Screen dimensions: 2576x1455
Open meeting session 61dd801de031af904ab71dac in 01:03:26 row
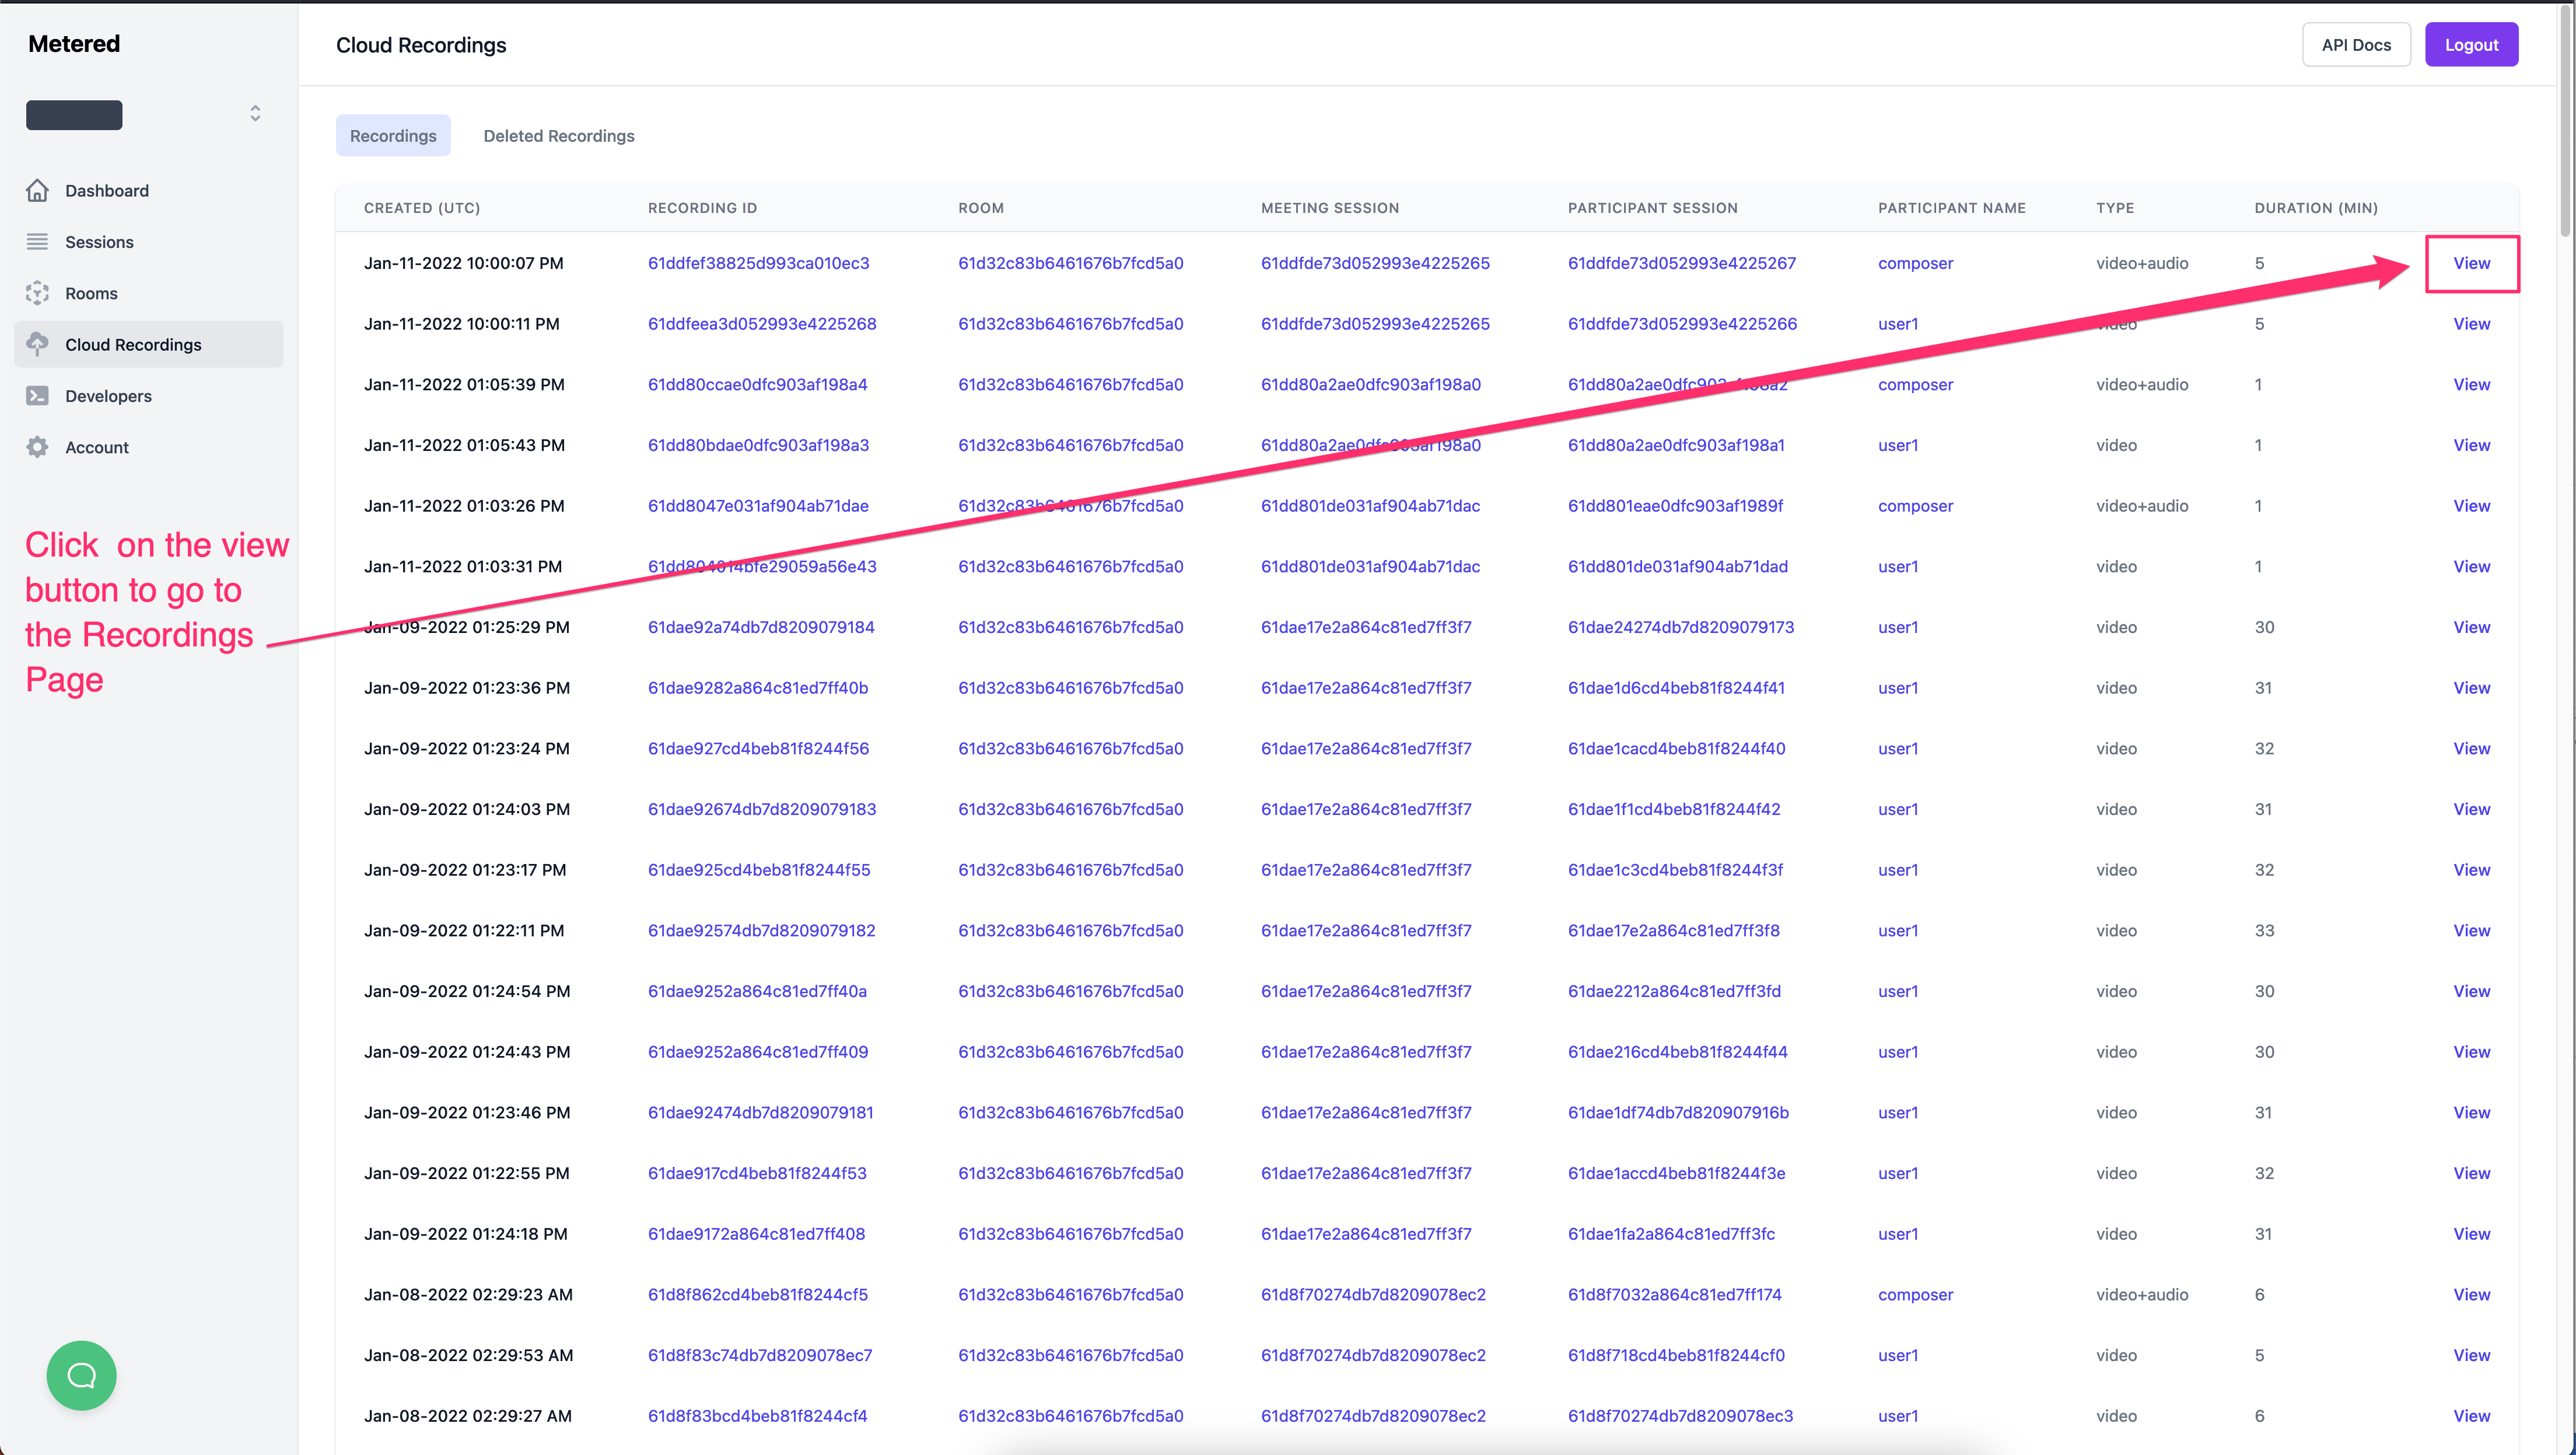[x=1370, y=505]
